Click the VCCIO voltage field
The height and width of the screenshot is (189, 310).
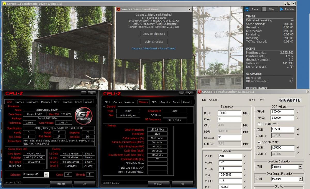[230, 181]
